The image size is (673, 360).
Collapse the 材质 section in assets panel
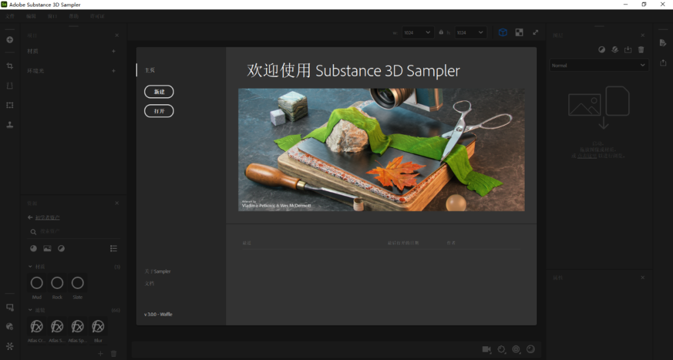[x=30, y=266]
